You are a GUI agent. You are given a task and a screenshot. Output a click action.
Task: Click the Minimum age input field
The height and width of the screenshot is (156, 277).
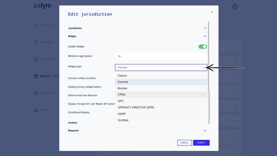(x=161, y=56)
